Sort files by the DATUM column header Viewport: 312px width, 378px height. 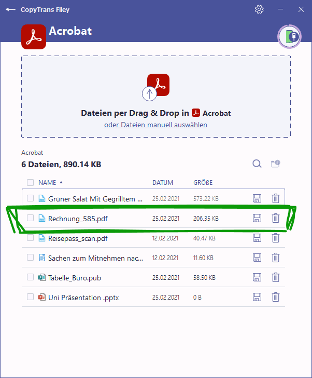pos(163,182)
